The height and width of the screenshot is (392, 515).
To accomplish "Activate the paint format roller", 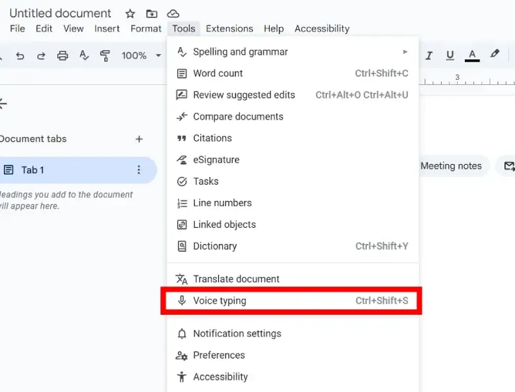I will (x=105, y=55).
